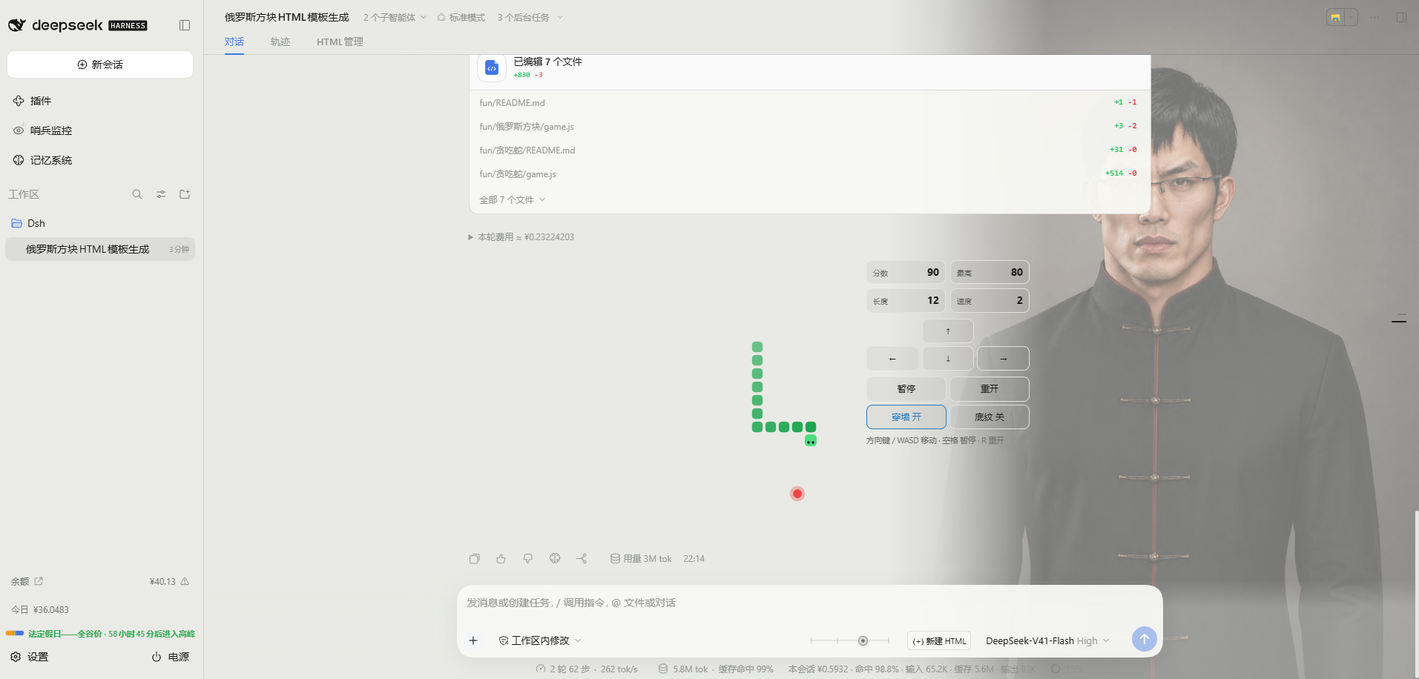The width and height of the screenshot is (1419, 679).
Task: Click the 分数 score panel
Action: tap(906, 272)
